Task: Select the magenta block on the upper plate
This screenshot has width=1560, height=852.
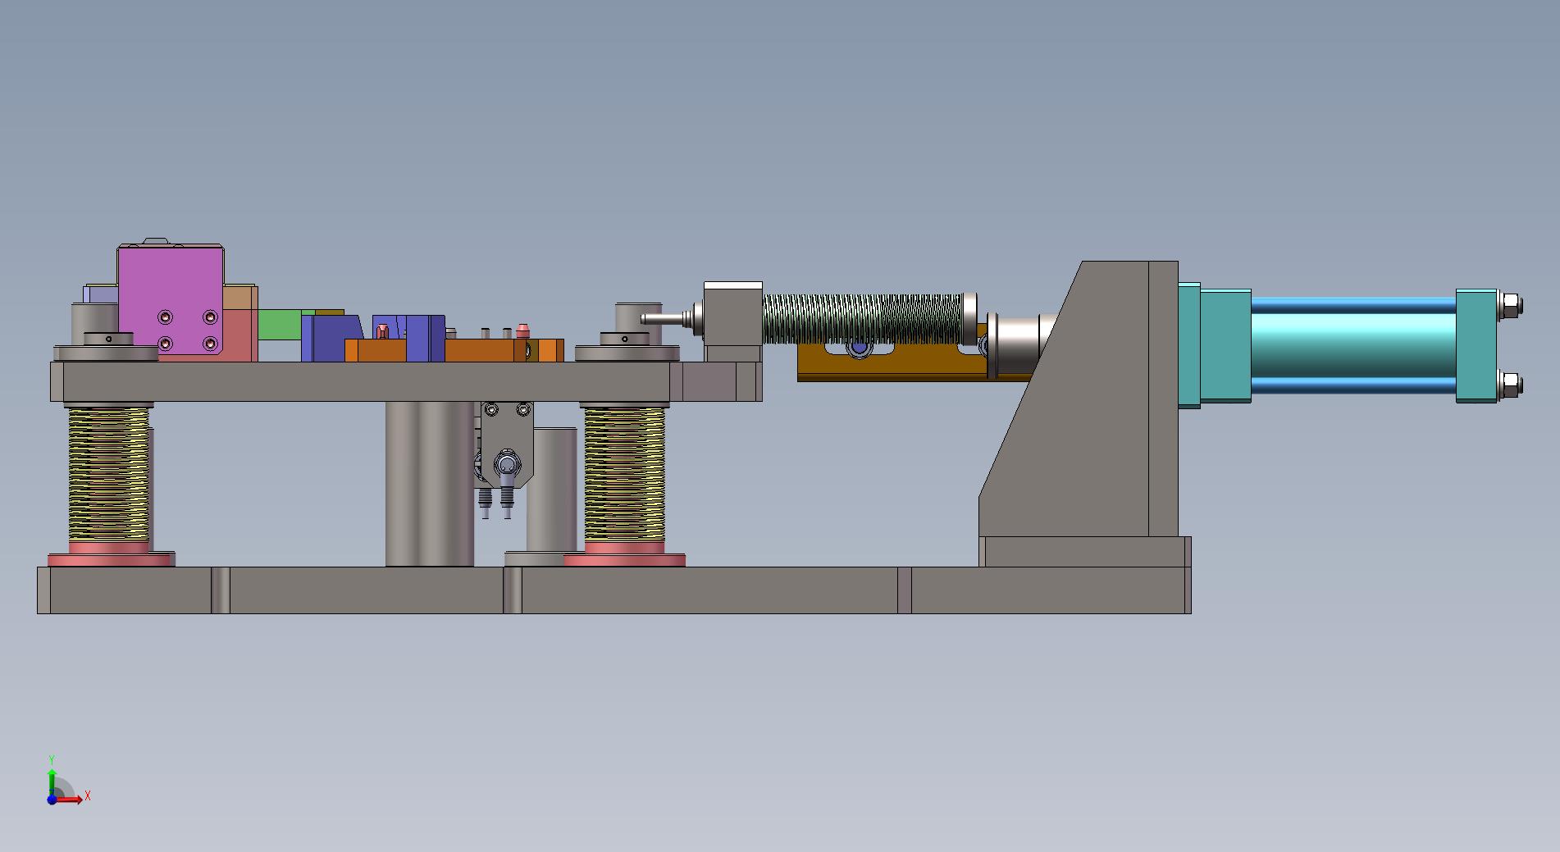Action: coord(170,299)
